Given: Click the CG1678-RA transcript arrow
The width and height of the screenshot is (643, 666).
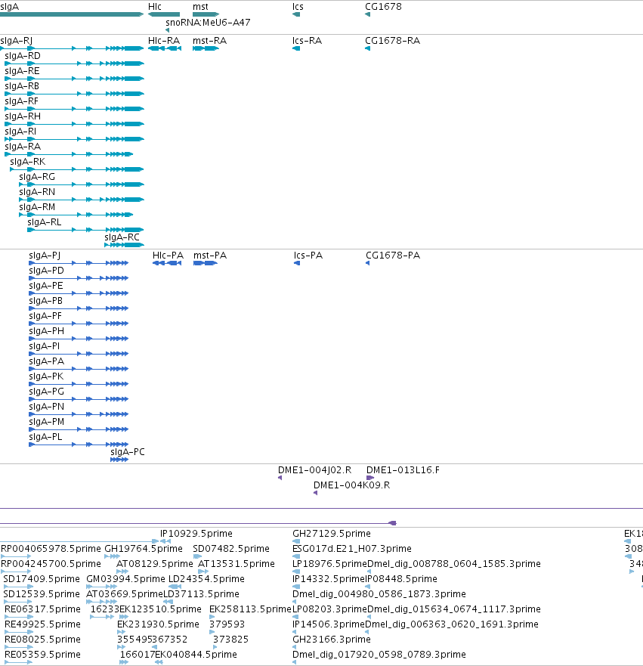Looking at the screenshot, I should [x=367, y=48].
